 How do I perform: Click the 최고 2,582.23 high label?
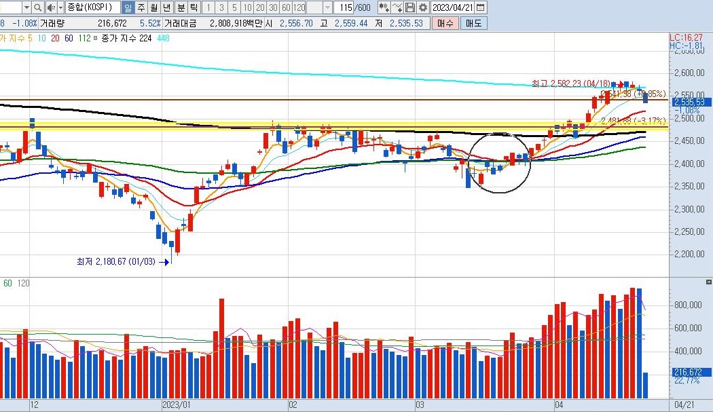click(571, 83)
